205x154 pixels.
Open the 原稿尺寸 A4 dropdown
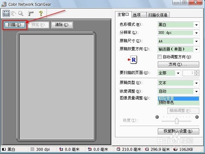(x=196, y=41)
